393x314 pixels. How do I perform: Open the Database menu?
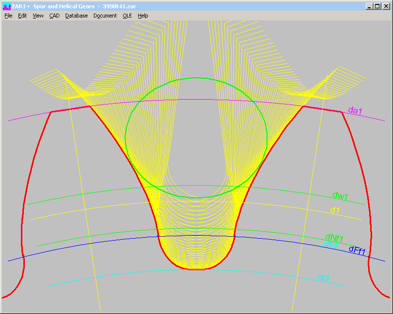tap(76, 16)
